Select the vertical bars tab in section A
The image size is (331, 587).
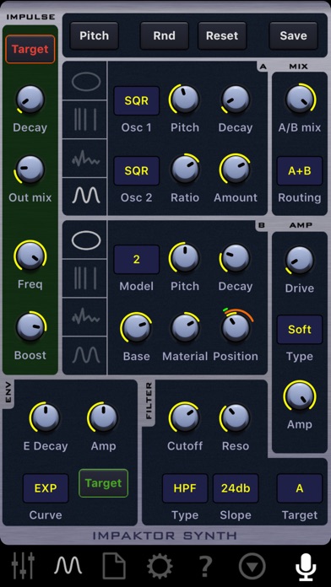coord(86,120)
